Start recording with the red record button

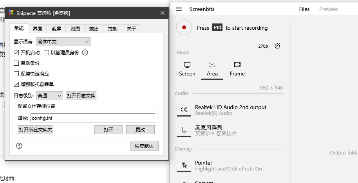coord(184,28)
